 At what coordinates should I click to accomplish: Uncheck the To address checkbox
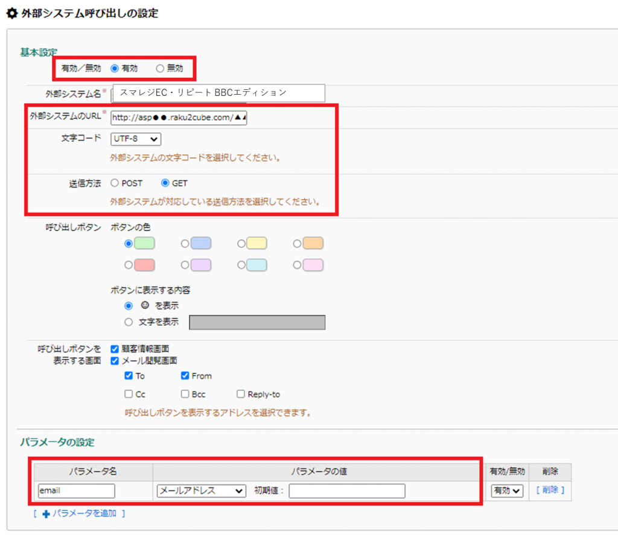[129, 375]
